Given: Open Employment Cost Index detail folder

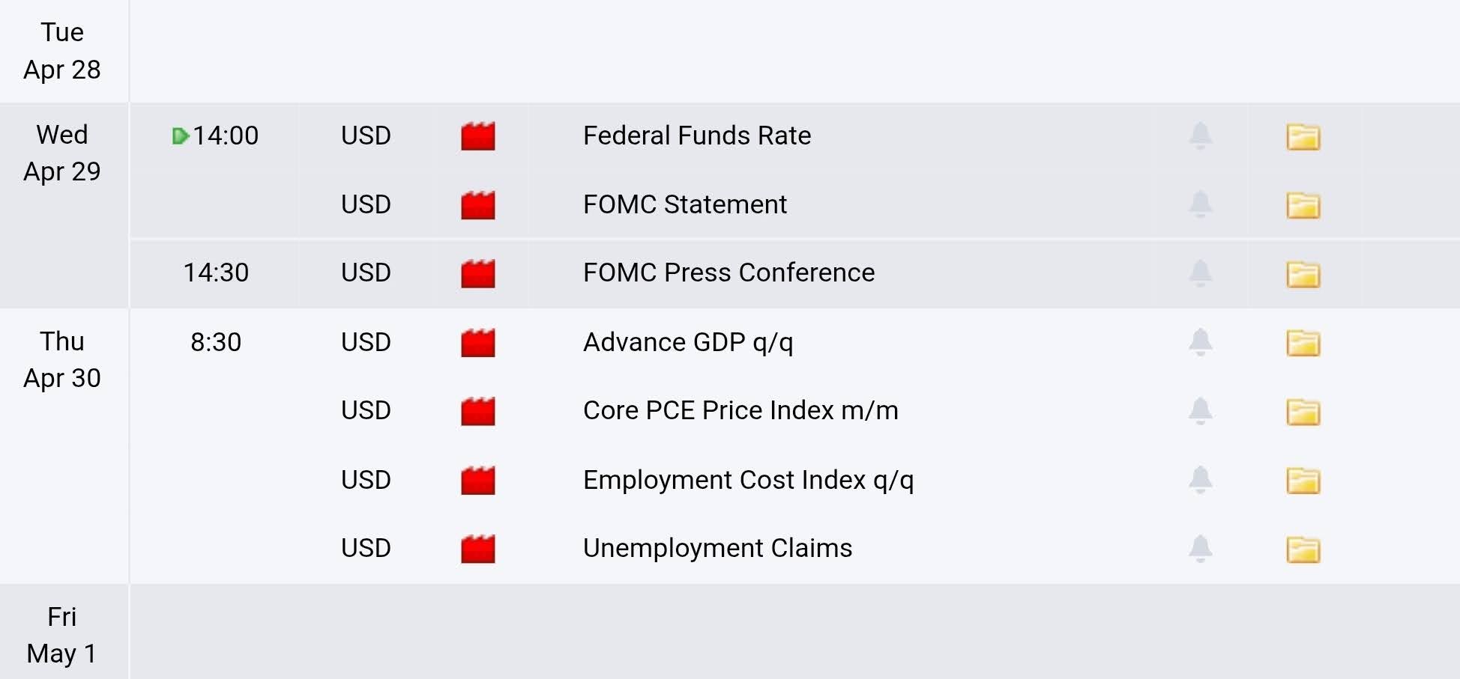Looking at the screenshot, I should pyautogui.click(x=1303, y=481).
